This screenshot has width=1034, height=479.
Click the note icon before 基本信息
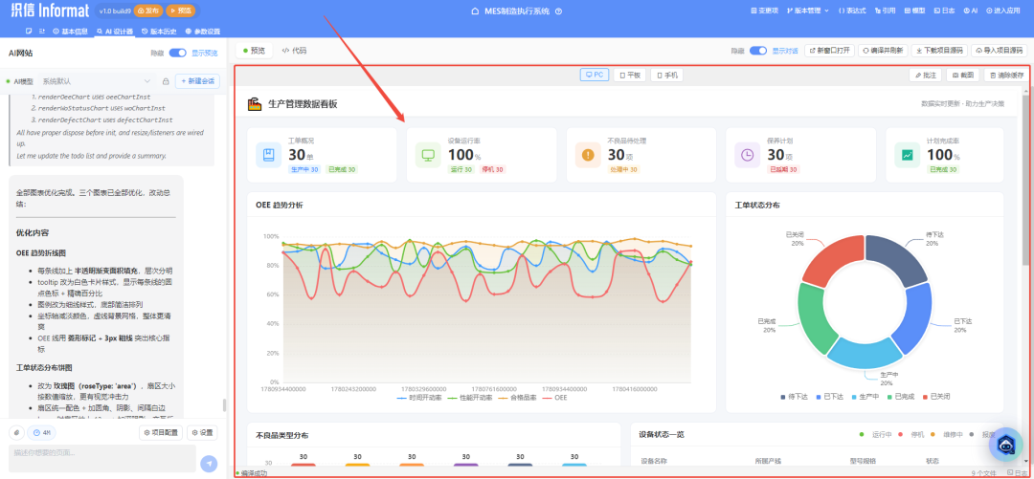coord(29,32)
